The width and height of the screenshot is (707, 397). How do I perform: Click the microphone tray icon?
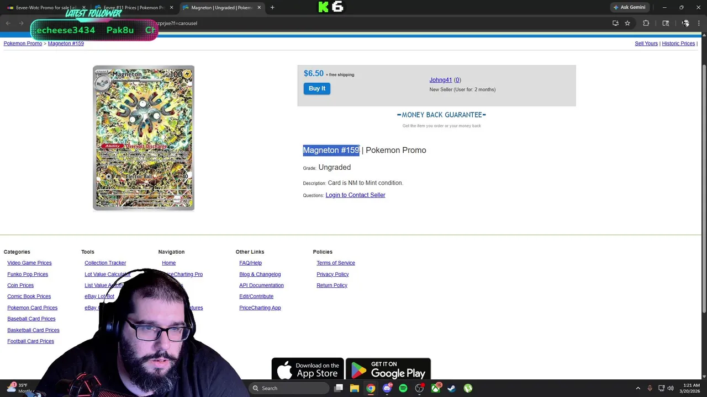(650, 388)
